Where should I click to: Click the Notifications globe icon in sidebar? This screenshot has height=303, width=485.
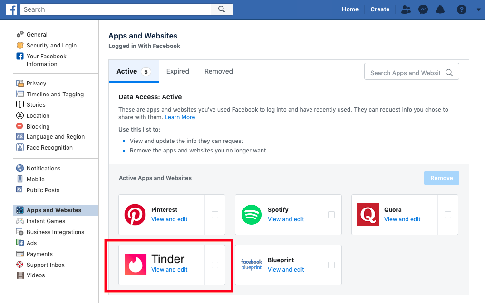20,168
